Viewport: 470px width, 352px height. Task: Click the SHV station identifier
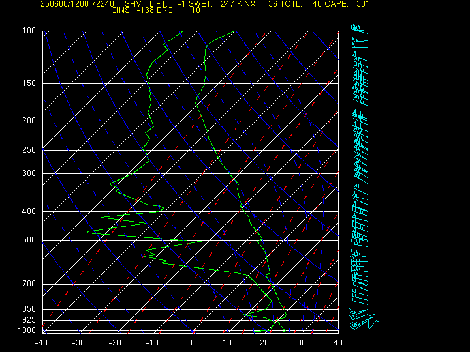point(133,4)
